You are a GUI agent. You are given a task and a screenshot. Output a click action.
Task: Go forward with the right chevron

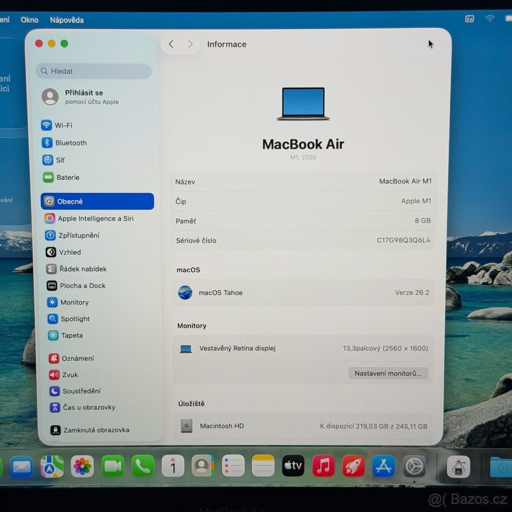(x=190, y=44)
